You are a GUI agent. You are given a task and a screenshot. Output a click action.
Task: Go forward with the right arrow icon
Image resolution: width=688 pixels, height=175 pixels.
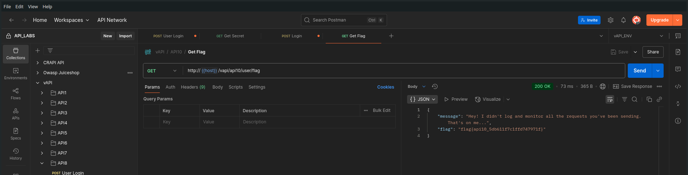click(x=24, y=20)
